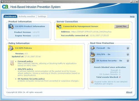Click the copyright notice text

[x=24, y=92]
